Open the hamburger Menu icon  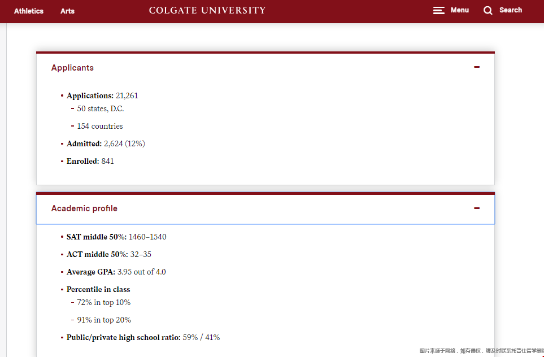click(x=438, y=10)
